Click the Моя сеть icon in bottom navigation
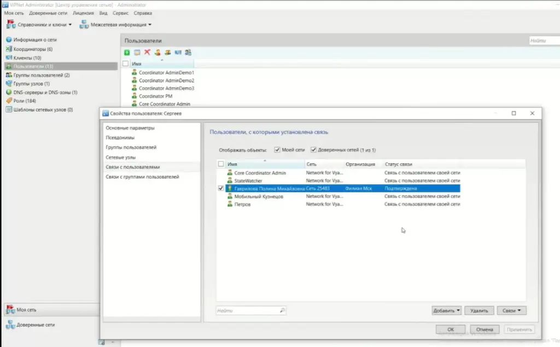The image size is (560, 347). point(10,309)
